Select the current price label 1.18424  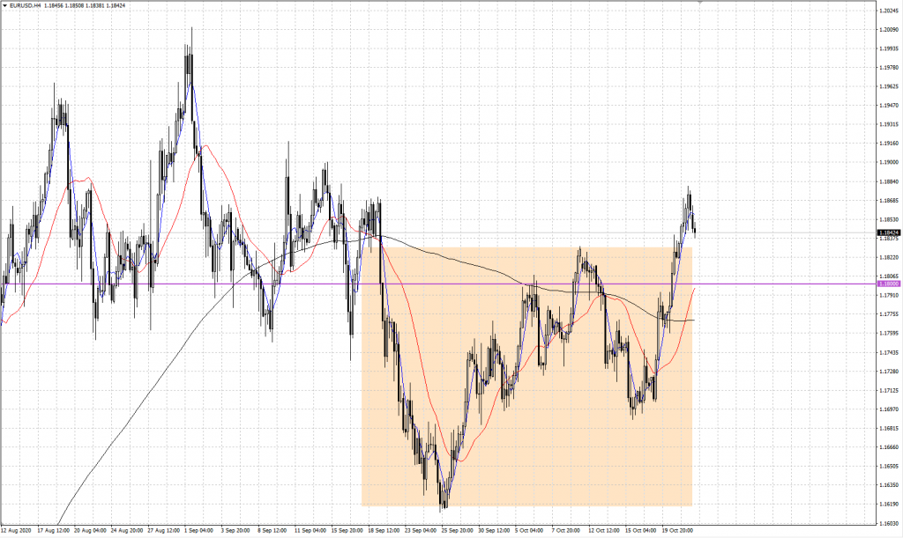pyautogui.click(x=889, y=232)
